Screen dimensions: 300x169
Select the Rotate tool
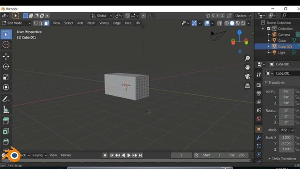[6, 67]
